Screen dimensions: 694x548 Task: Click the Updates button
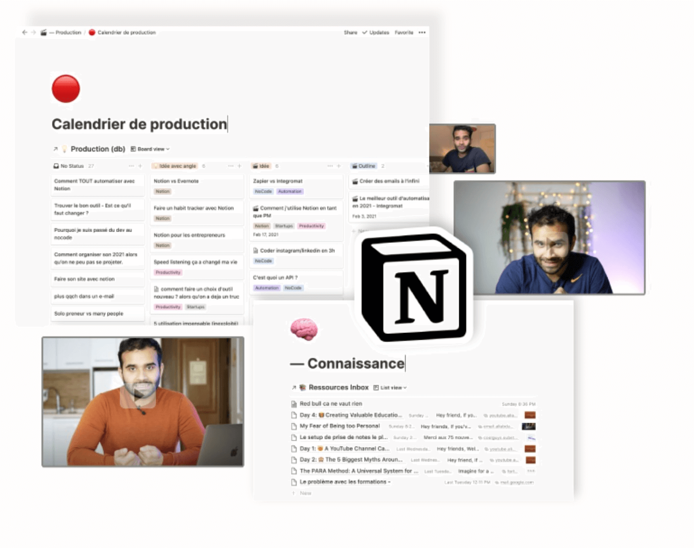379,32
